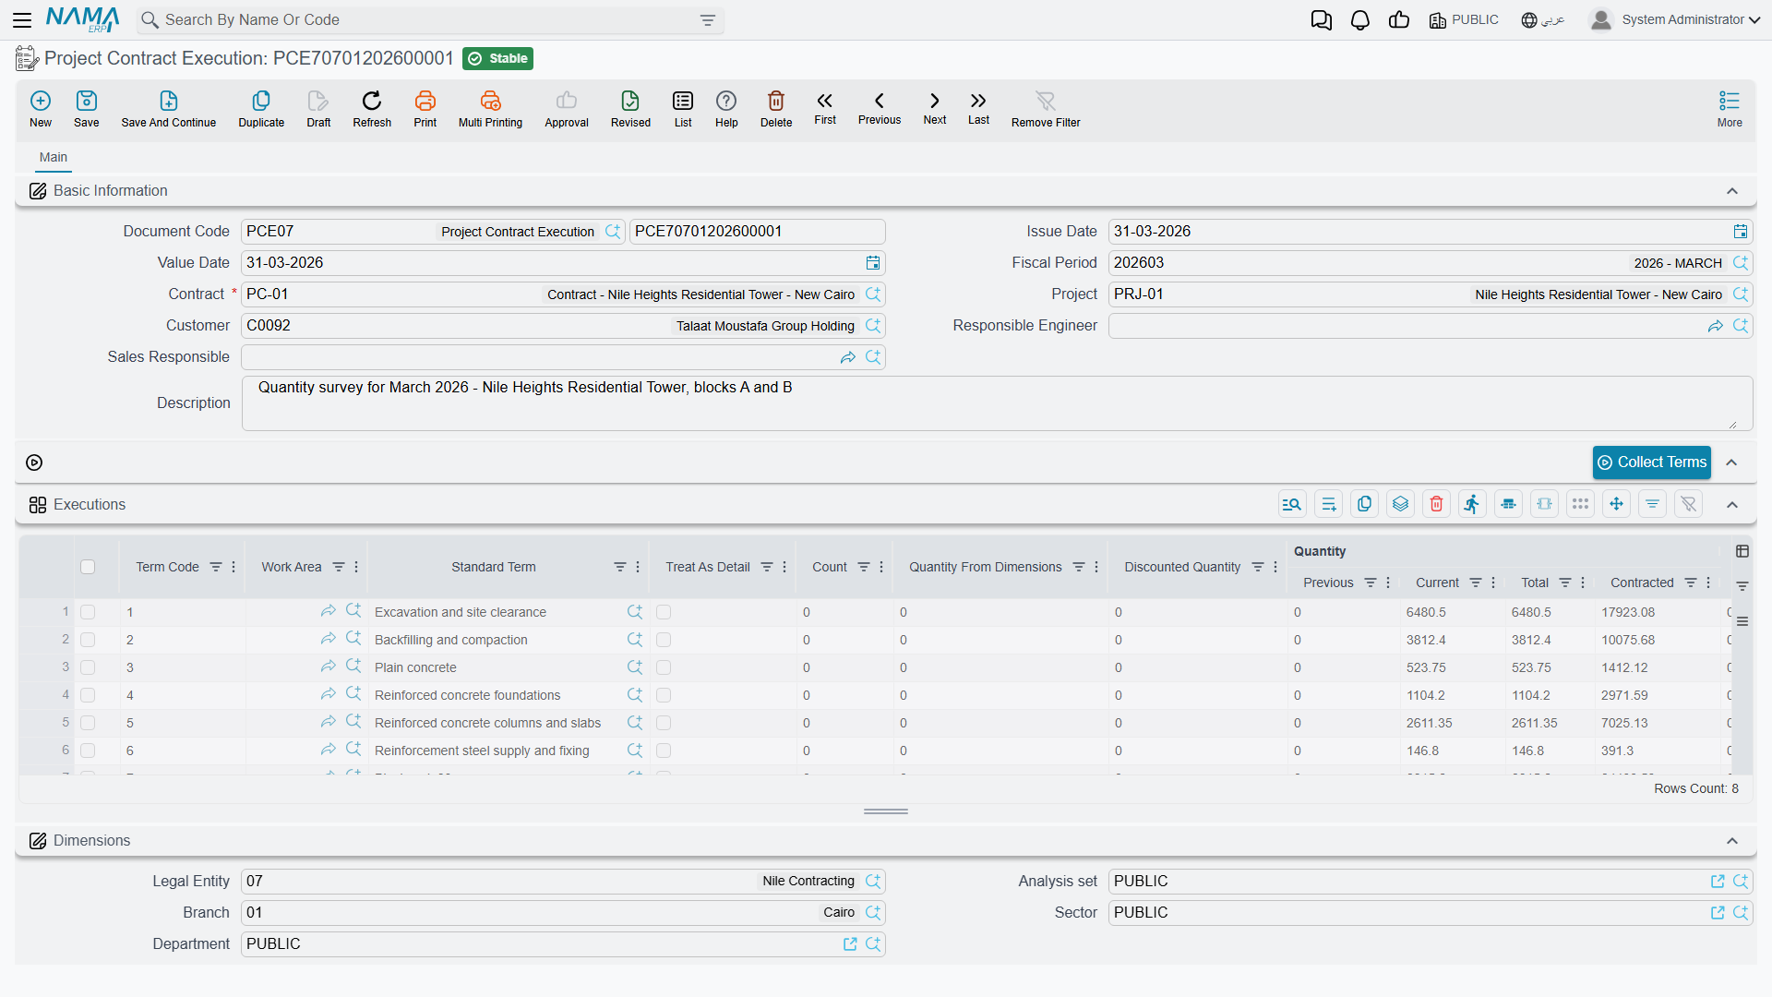Open the List view
This screenshot has height=997, width=1772.
(683, 108)
